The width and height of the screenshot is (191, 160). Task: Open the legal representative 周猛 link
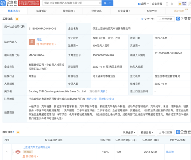[x=39, y=39]
